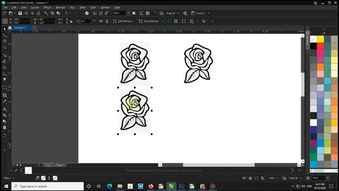Click the taskbar search box

(x=48, y=186)
